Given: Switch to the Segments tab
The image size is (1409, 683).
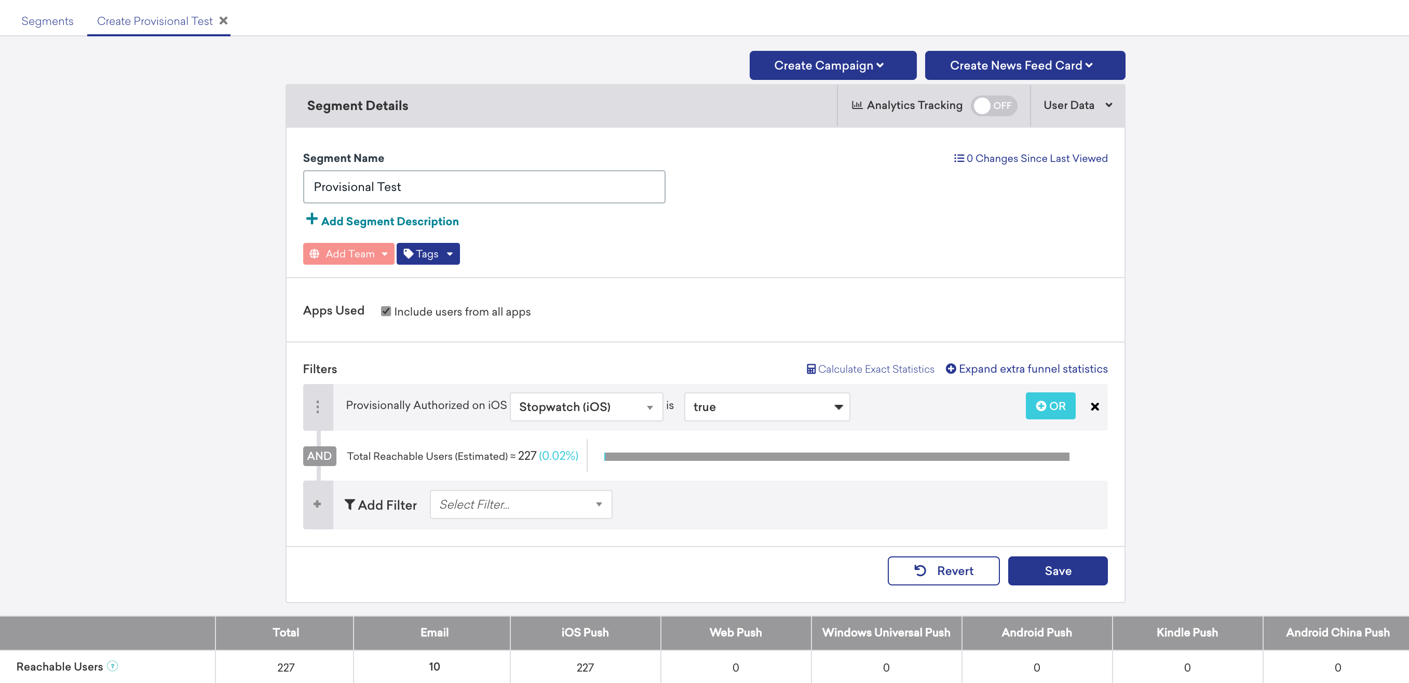Looking at the screenshot, I should (x=48, y=20).
